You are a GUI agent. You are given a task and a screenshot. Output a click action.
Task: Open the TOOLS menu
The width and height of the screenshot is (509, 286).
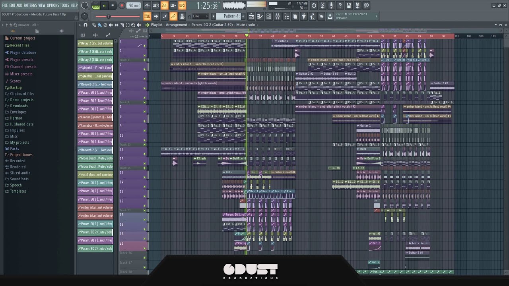tap(64, 5)
